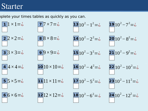Click the times tables instruction text
The height and width of the screenshot is (111, 148).
click(x=43, y=17)
